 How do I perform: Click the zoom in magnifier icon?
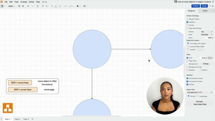[x=19, y=6]
